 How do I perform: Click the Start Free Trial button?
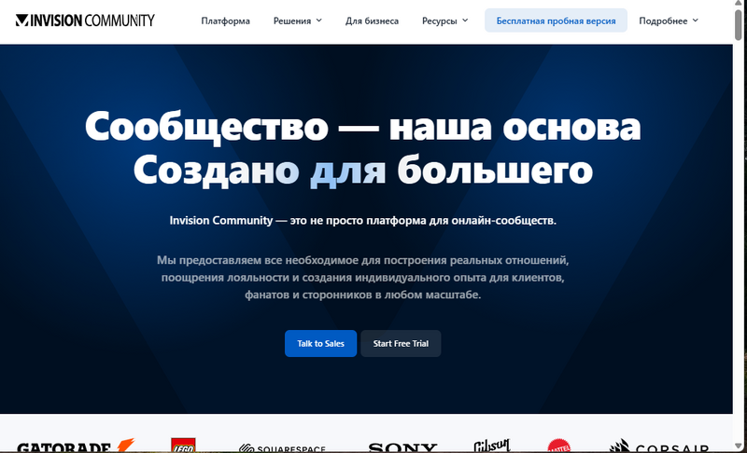pyautogui.click(x=401, y=343)
